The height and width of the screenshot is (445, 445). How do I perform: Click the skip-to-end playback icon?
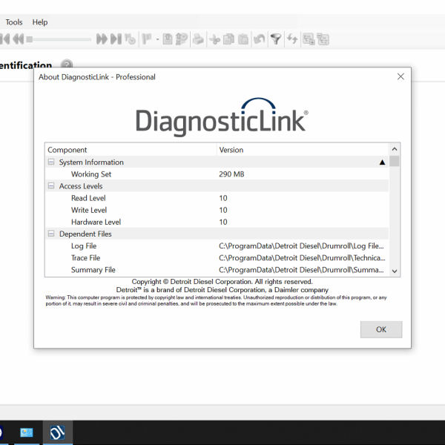(x=116, y=39)
